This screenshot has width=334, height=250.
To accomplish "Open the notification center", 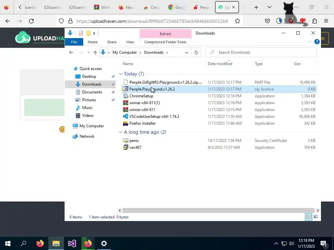I will click(324, 243).
